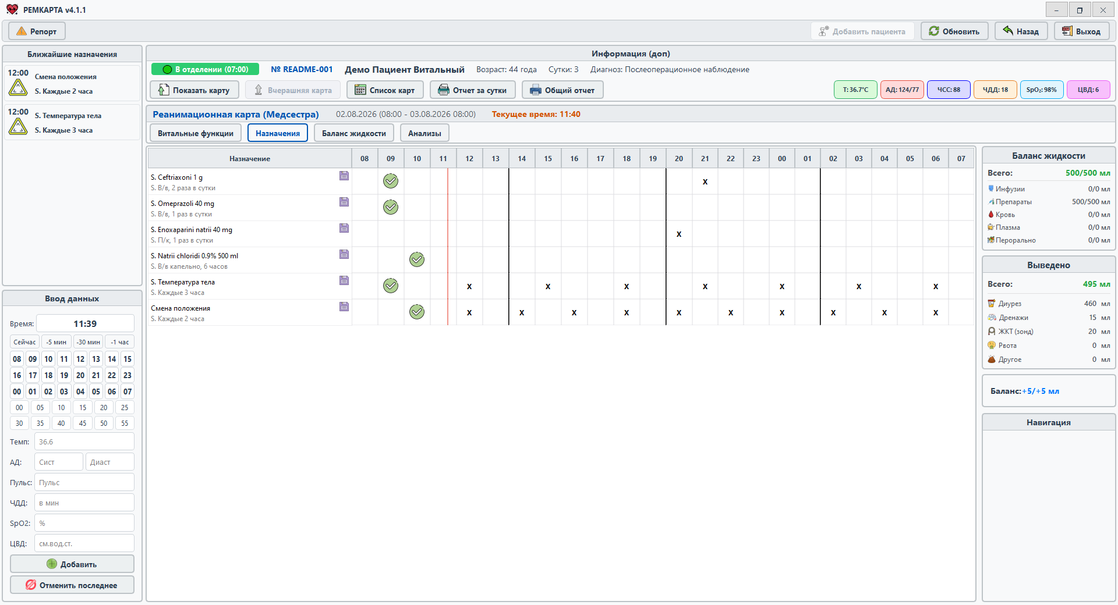Screen dimensions: 1118x605
Task: Click the completed checkmark for Omeprazoli at 09
Action: (391, 207)
